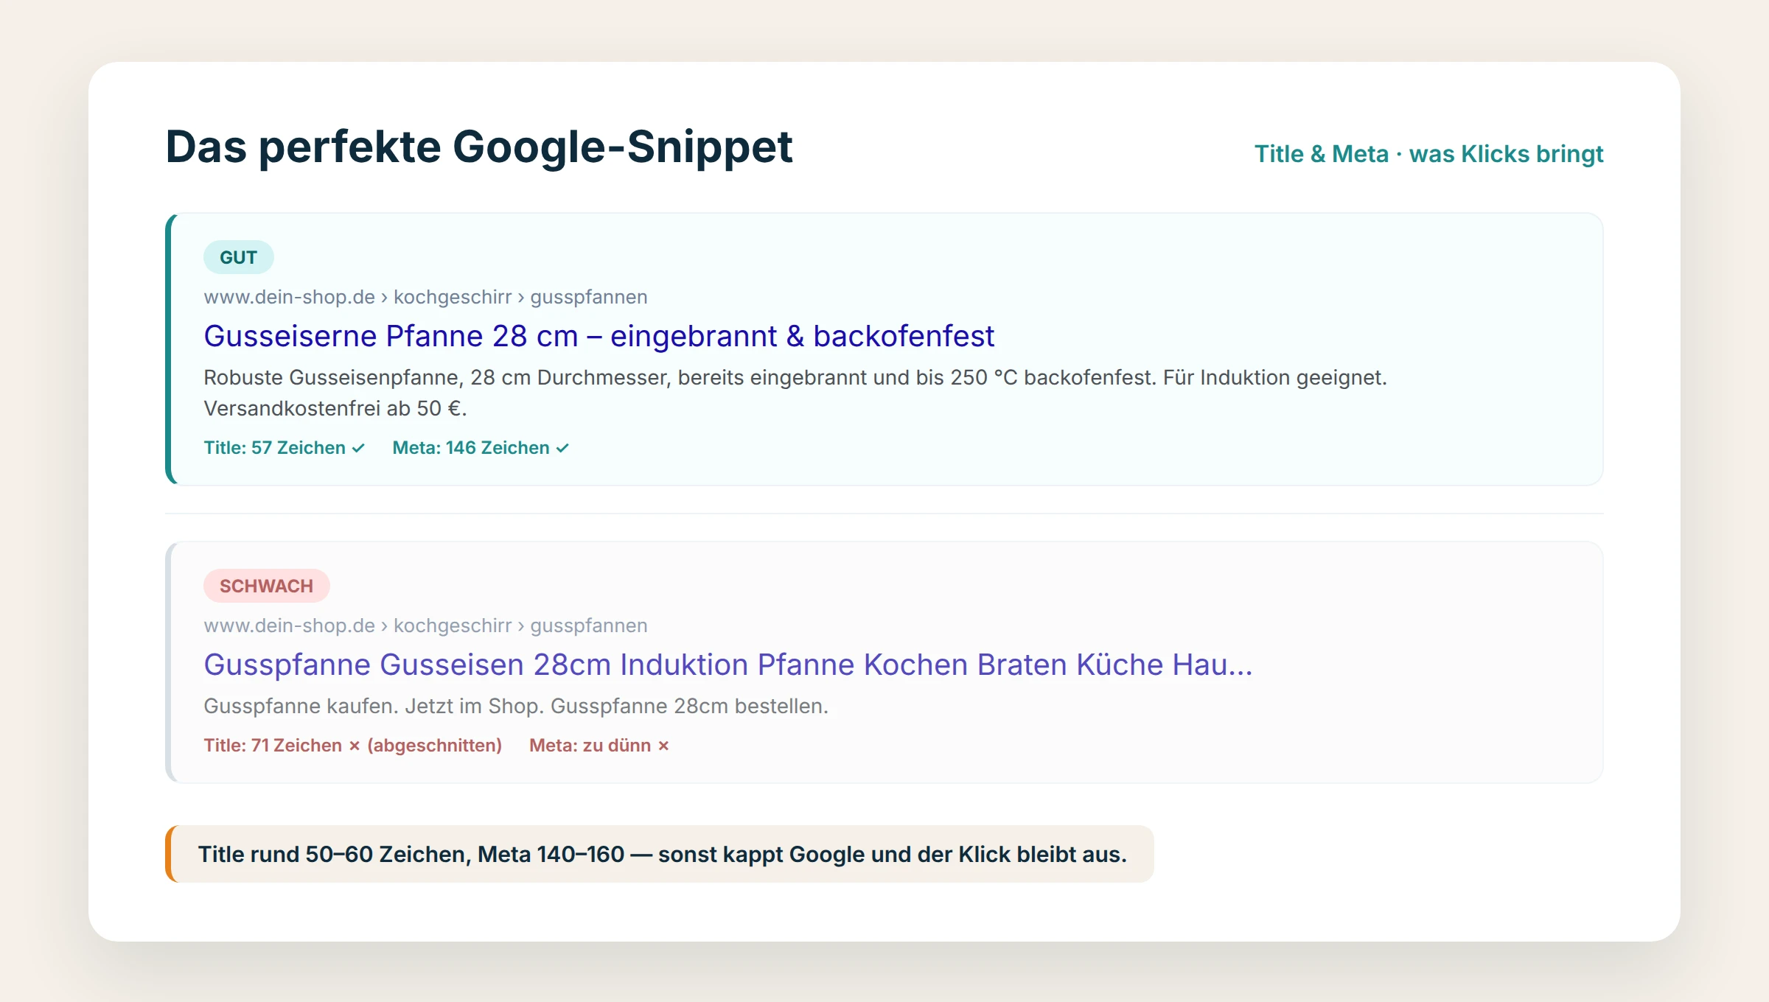Click the subtitle "Title & Meta · was Klicks bringt"
Screen dimensions: 1769x1002
click(1428, 154)
